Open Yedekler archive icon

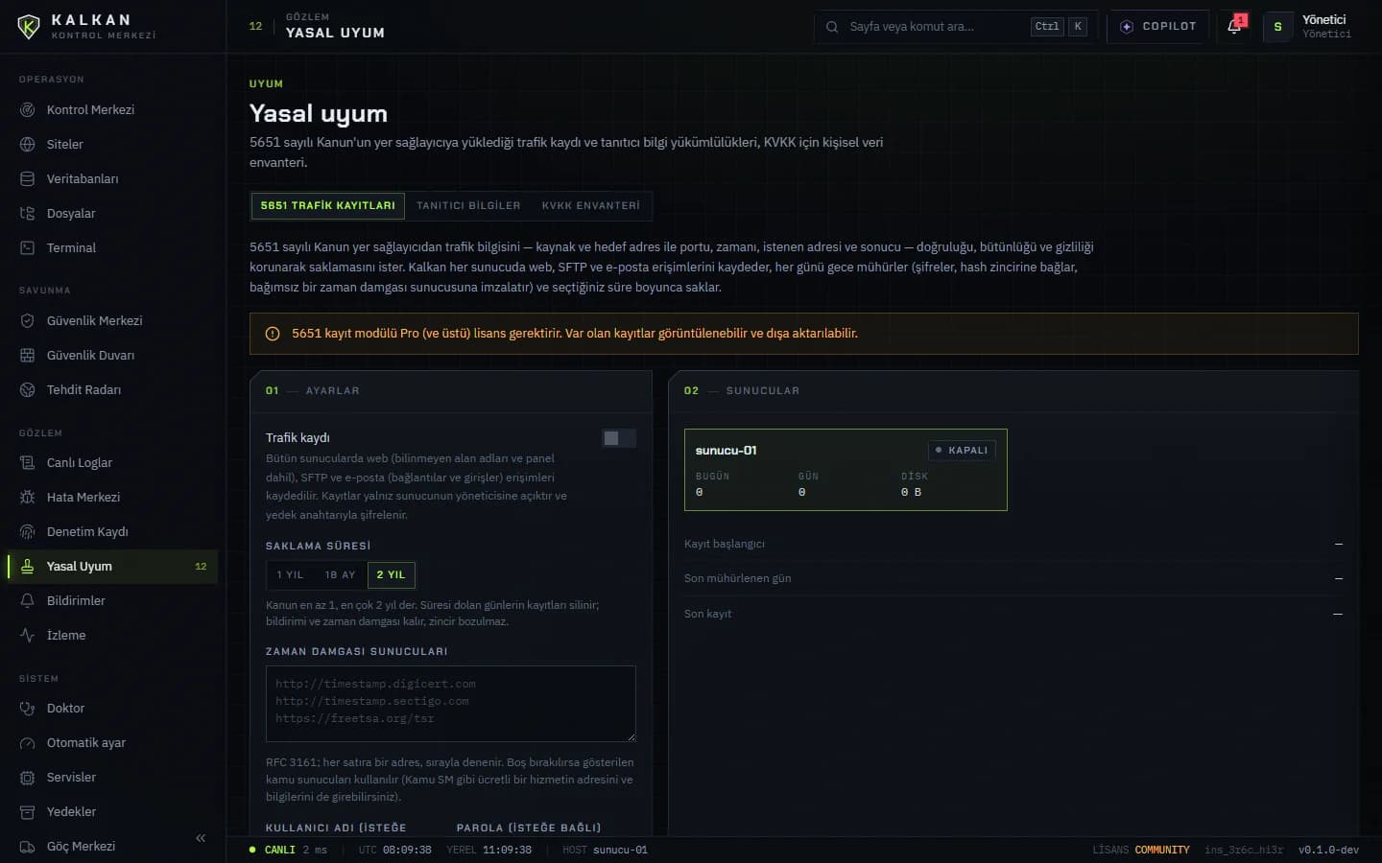point(27,811)
